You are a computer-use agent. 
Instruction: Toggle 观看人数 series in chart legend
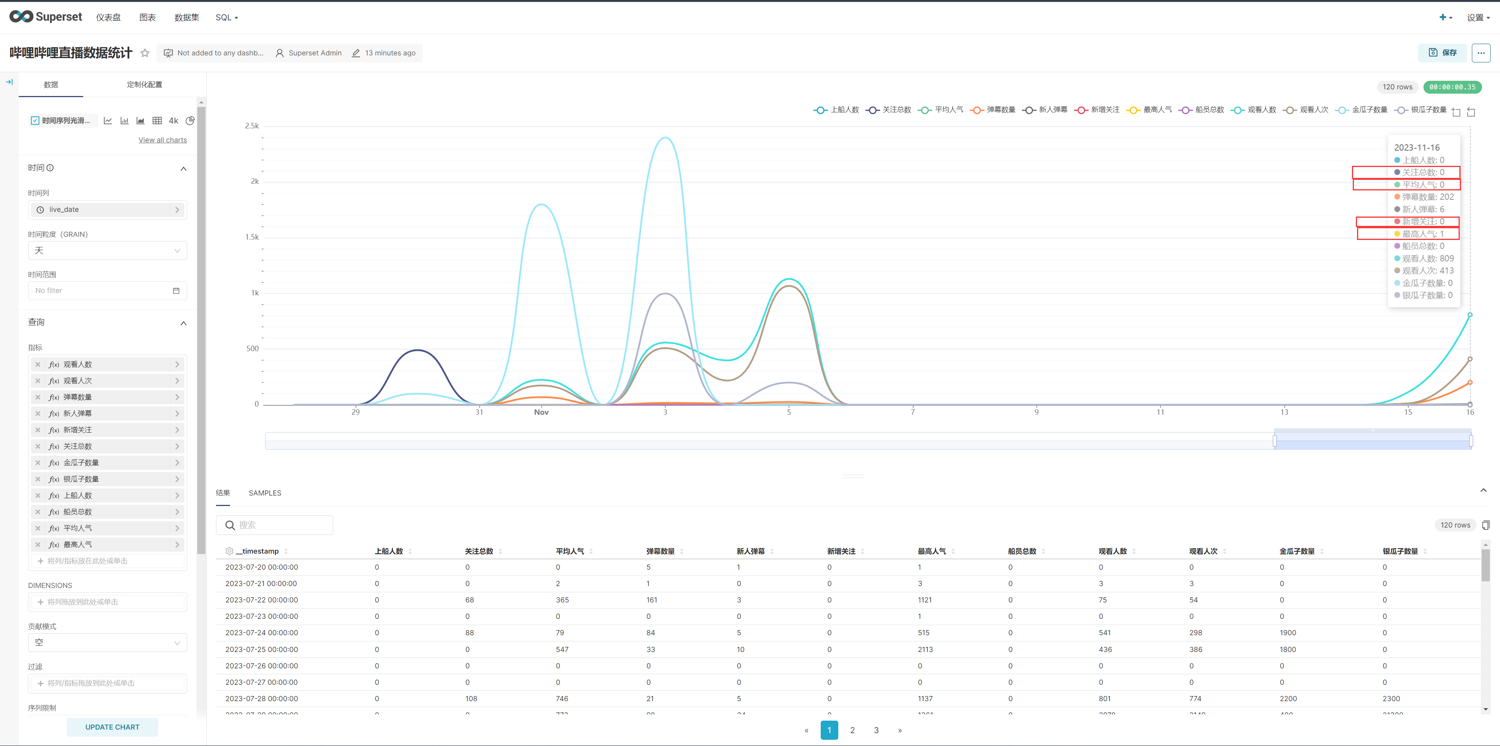1253,109
